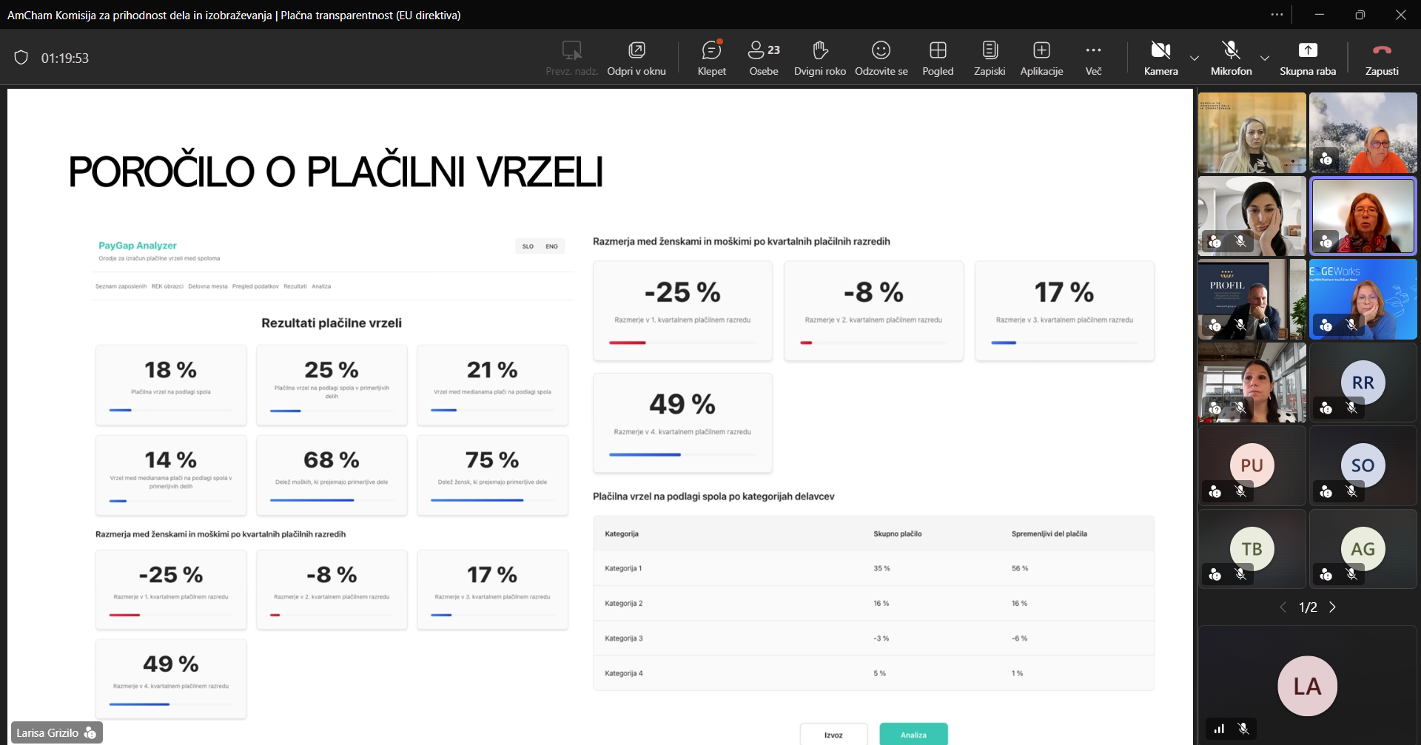Expand the camera options arrow
This screenshot has width=1421, height=745.
(1195, 58)
